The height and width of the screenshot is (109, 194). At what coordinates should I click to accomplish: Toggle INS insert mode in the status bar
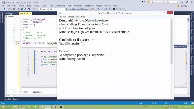(x=185, y=103)
